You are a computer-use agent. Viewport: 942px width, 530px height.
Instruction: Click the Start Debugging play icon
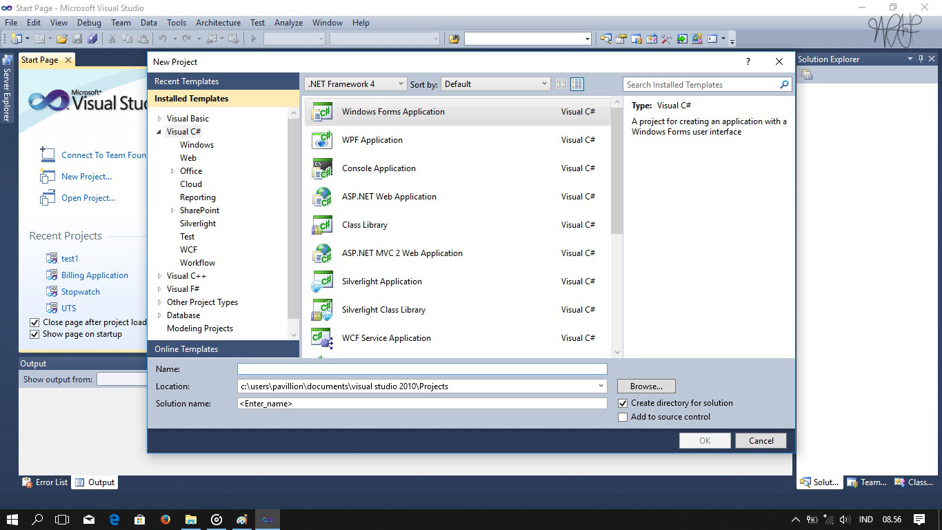click(254, 39)
